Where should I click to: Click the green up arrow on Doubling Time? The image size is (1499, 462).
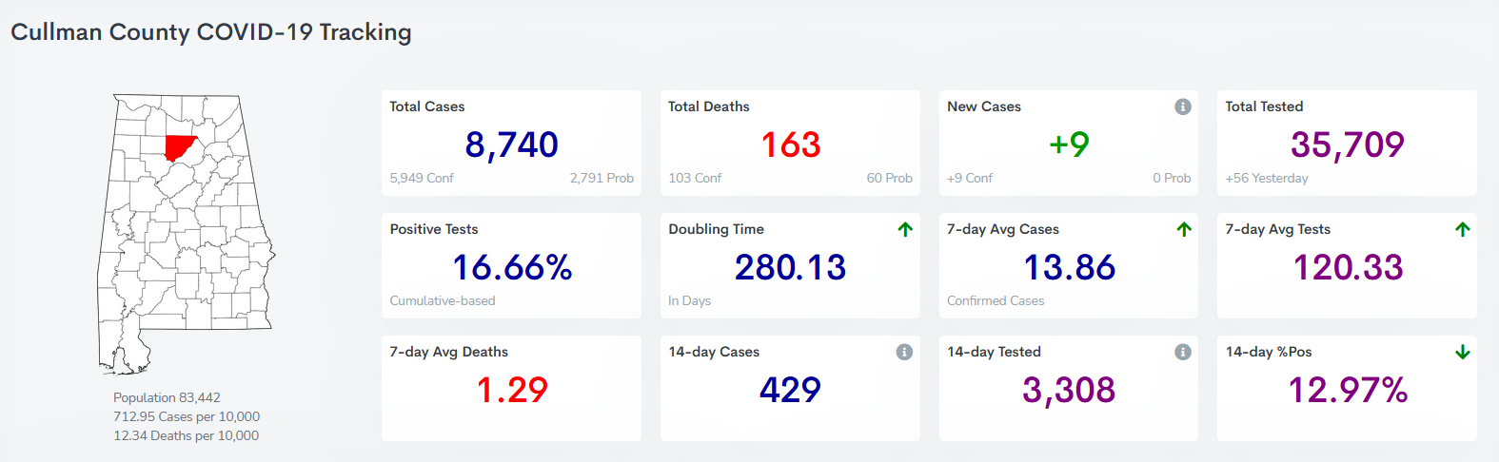pos(905,229)
